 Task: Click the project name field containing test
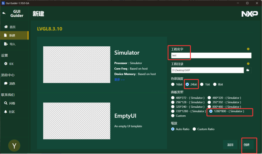pyautogui.click(x=211, y=55)
